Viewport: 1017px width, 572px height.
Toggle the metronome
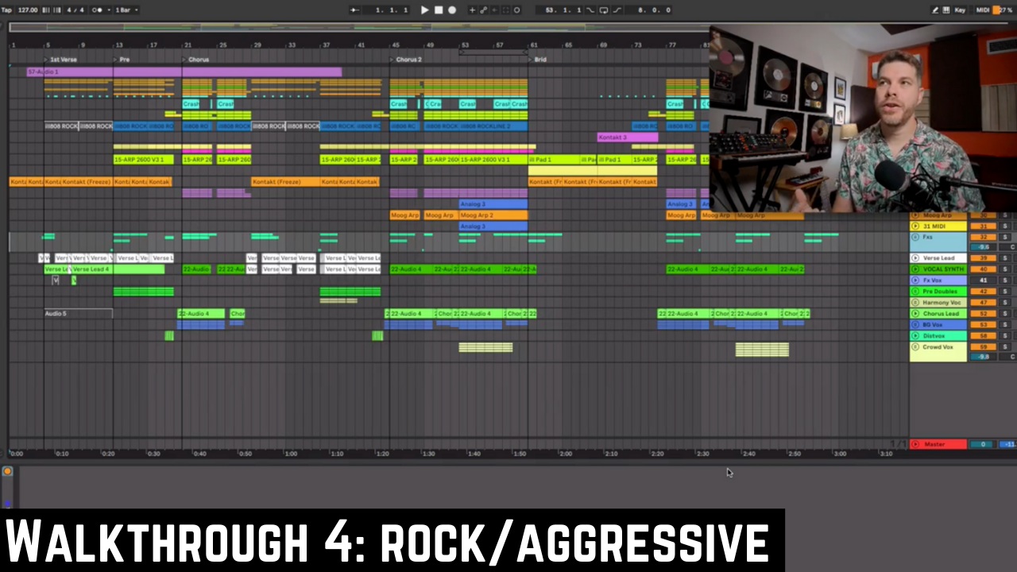[x=99, y=10]
